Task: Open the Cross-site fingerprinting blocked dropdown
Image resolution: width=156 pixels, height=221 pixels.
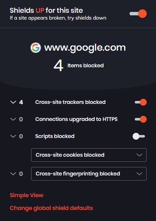Action: tap(89, 174)
